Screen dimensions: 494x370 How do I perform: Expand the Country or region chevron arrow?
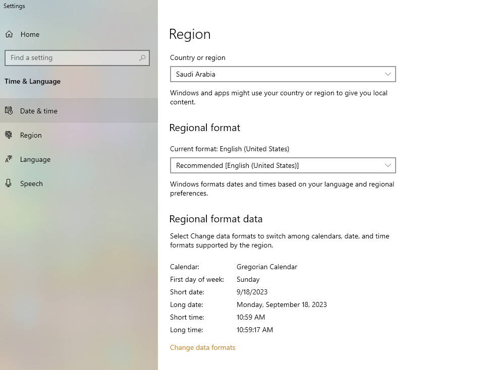388,74
